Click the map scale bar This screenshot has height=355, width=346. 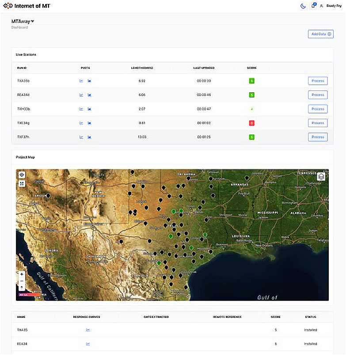click(30, 295)
